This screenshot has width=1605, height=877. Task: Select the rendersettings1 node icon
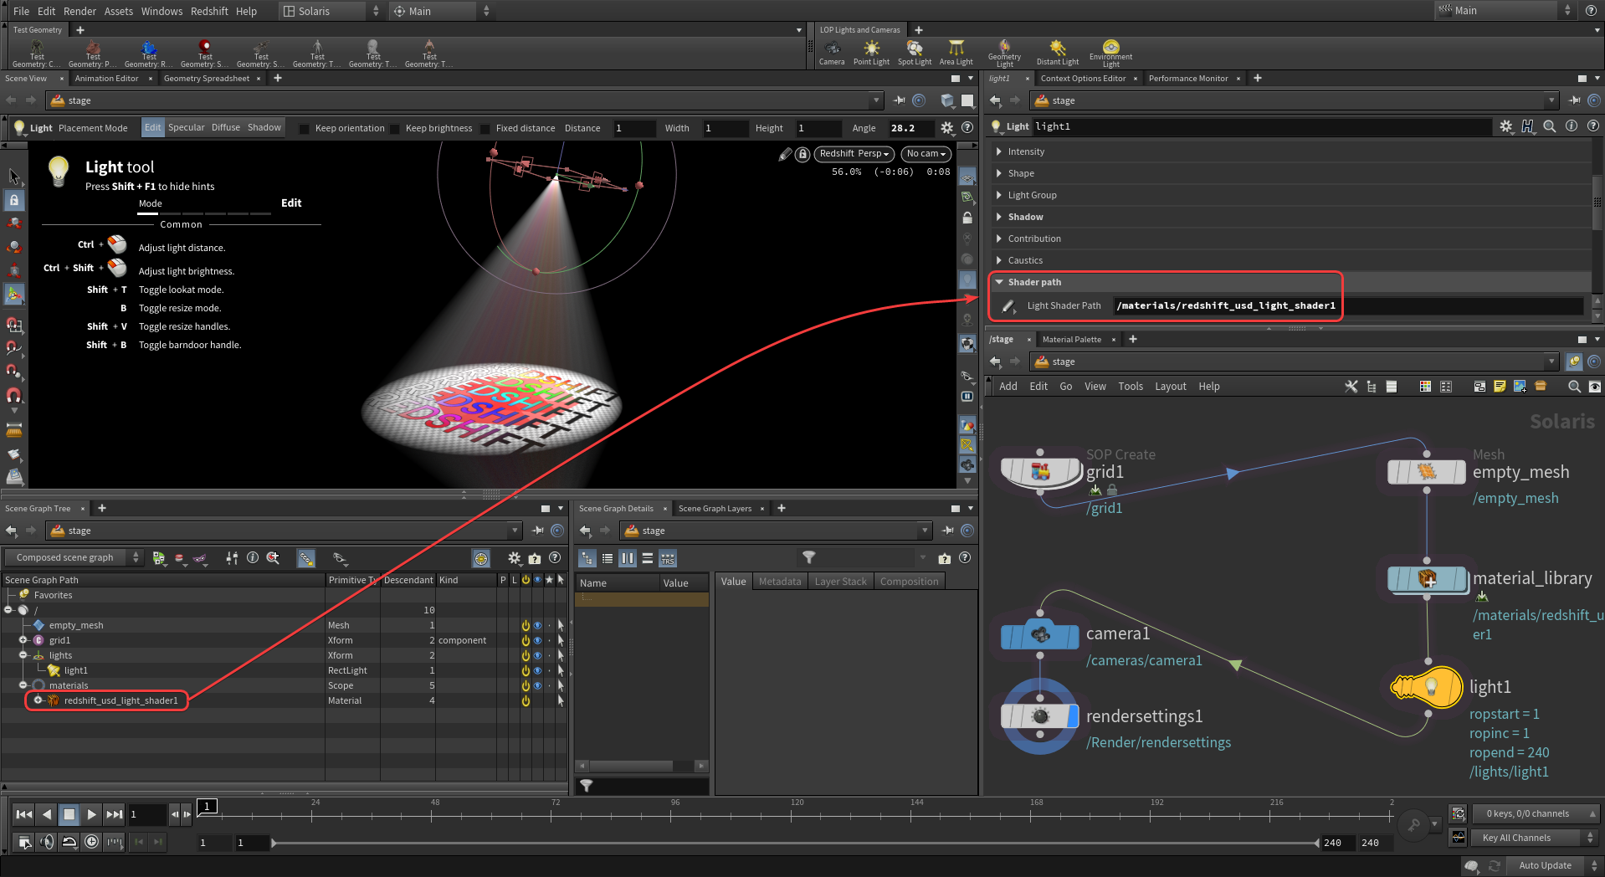tap(1040, 716)
